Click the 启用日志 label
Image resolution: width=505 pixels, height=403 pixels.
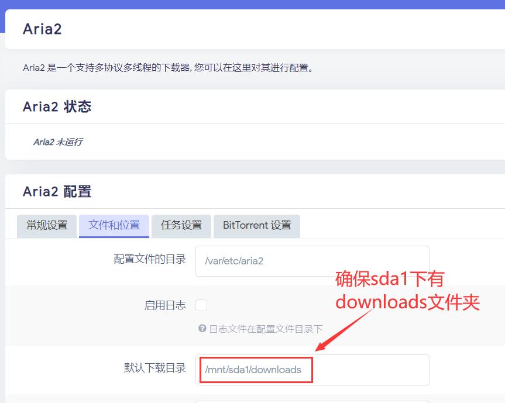click(165, 305)
